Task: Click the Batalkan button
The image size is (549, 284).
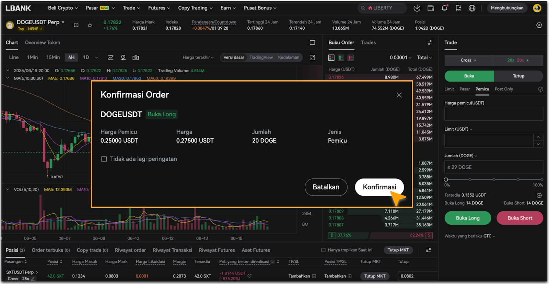Action: click(x=326, y=187)
